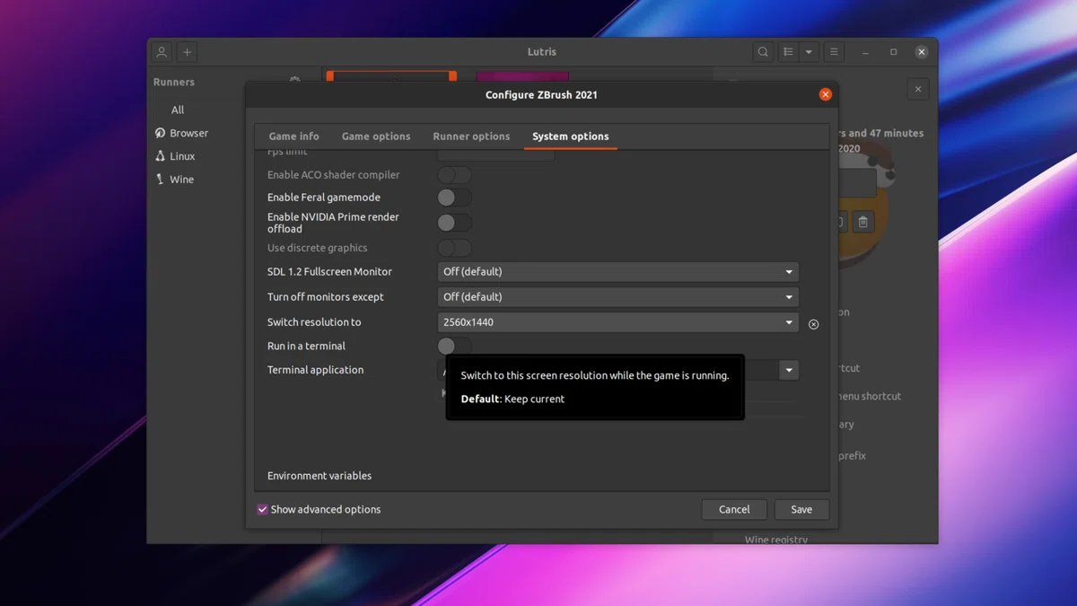Click the Environment variables label
The image size is (1077, 606).
point(320,476)
